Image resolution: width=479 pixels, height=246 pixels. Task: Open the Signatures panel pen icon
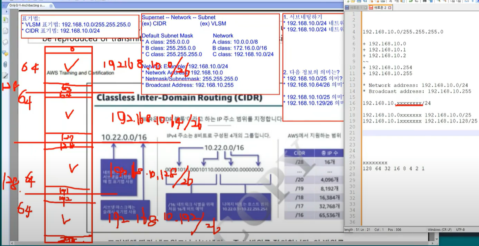click(5, 75)
